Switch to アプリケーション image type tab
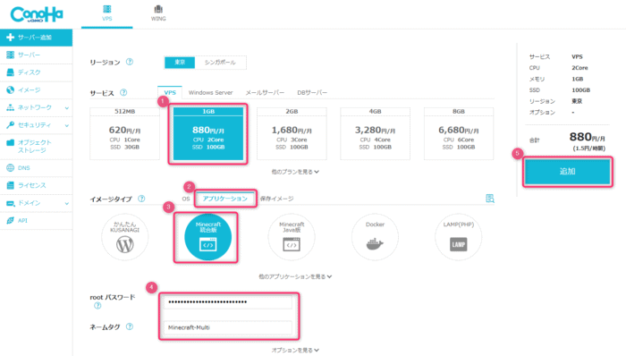626x356 pixels. coord(224,199)
